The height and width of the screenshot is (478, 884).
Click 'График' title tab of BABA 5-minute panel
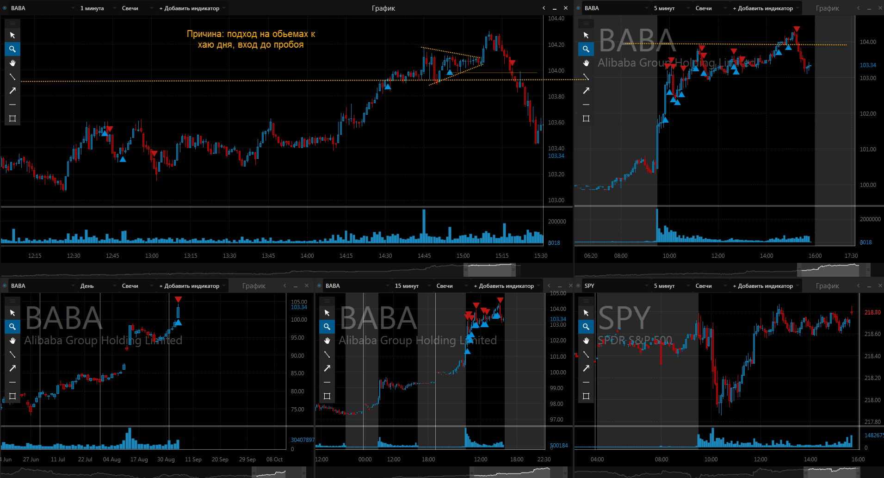point(828,8)
